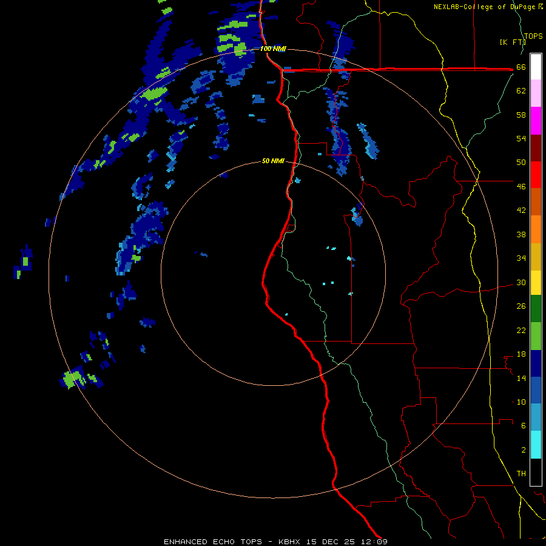Click the gold legend swatch
Image resolution: width=546 pixels, height=546 pixels.
pos(536,257)
